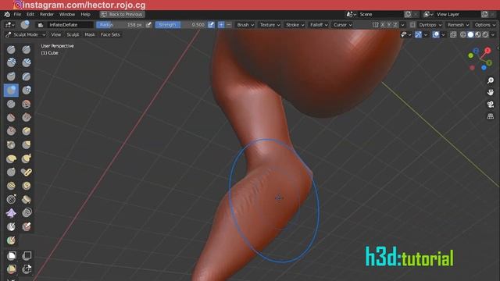Viewport: 500px width, 281px height.
Task: Open the Stroke dropdown
Action: coord(295,24)
